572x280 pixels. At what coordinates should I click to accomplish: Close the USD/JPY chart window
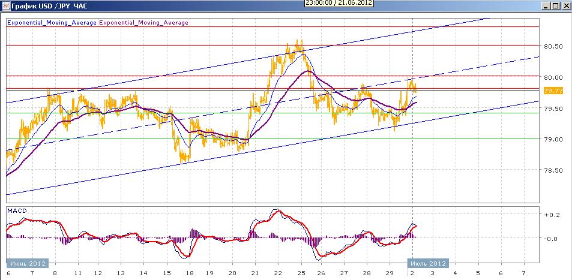tap(565, 6)
